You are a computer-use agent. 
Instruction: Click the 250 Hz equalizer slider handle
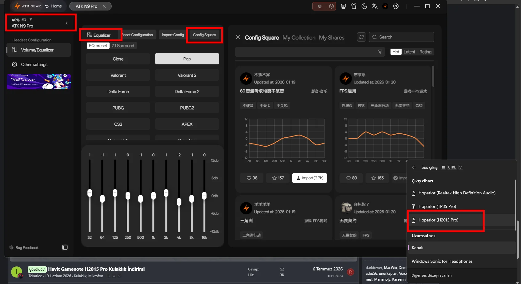coord(128,196)
